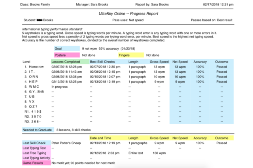Click the pink 'Game Results' label
The height and width of the screenshot is (168, 253).
pos(36,163)
